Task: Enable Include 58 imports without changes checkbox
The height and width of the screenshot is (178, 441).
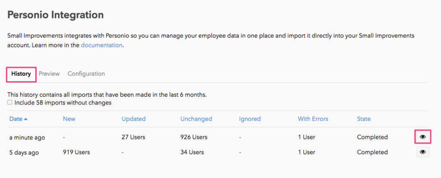Action: pos(10,103)
